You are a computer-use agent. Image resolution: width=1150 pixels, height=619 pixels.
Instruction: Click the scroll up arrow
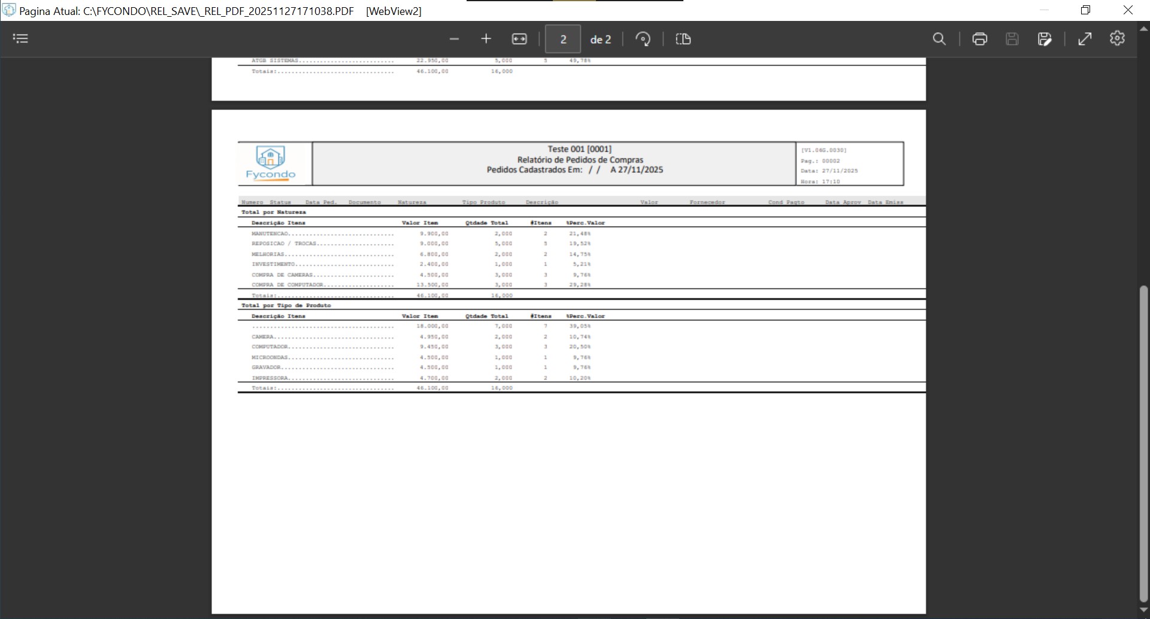[x=1143, y=28]
